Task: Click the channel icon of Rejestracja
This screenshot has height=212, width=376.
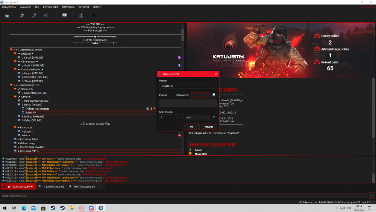Action: [x=15, y=127]
